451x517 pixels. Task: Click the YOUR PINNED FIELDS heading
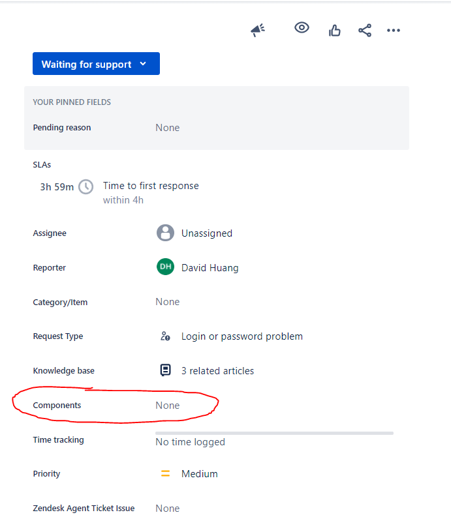72,102
